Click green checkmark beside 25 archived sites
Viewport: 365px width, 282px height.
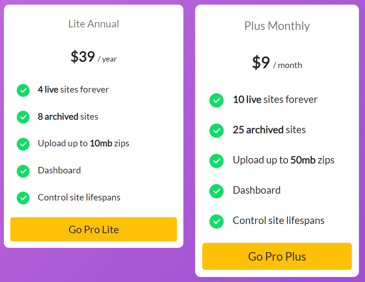216,131
